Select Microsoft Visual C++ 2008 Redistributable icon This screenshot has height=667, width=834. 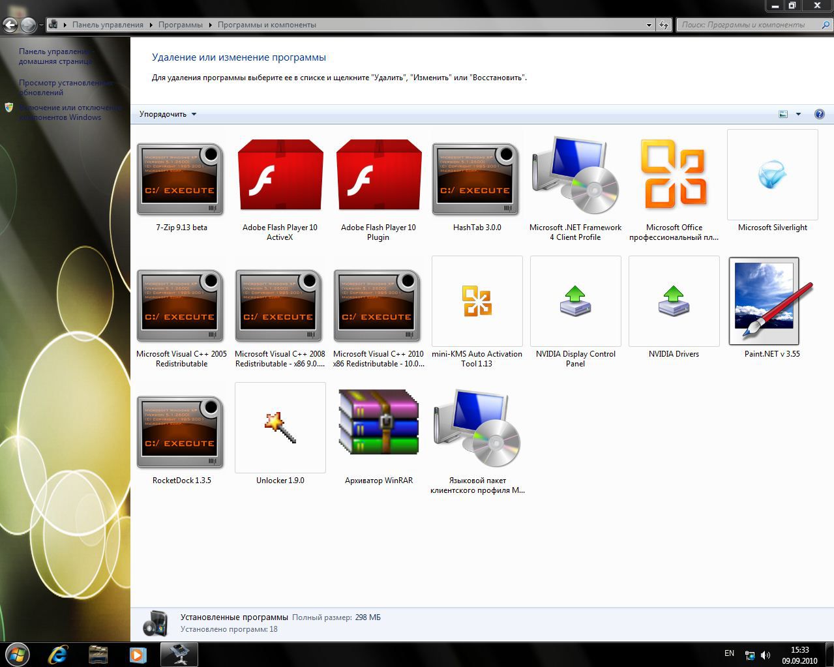280,306
